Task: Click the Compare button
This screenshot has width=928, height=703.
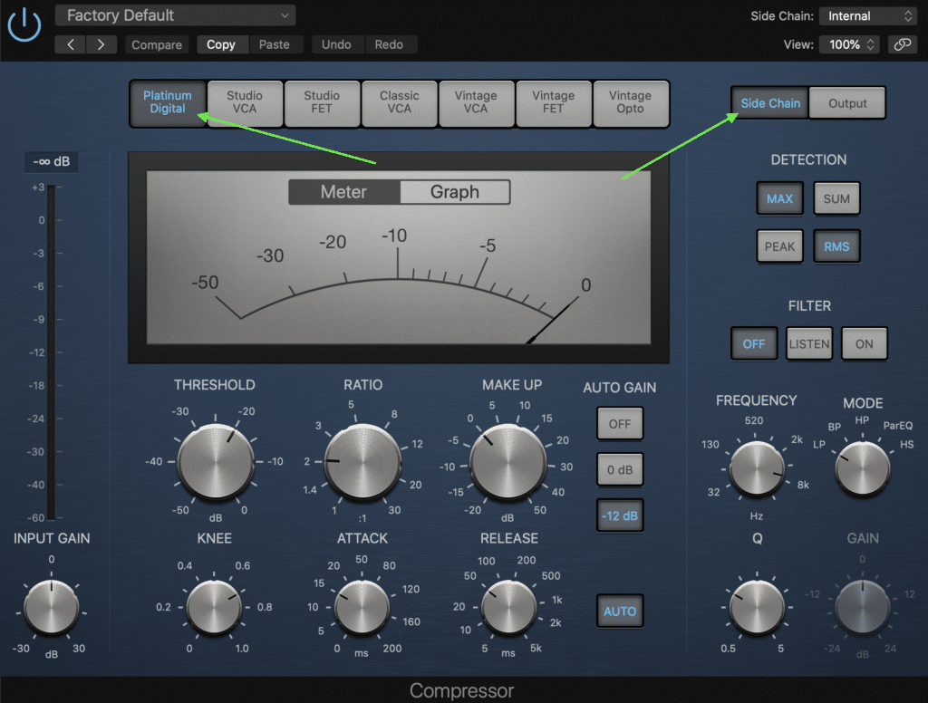Action: [x=157, y=44]
